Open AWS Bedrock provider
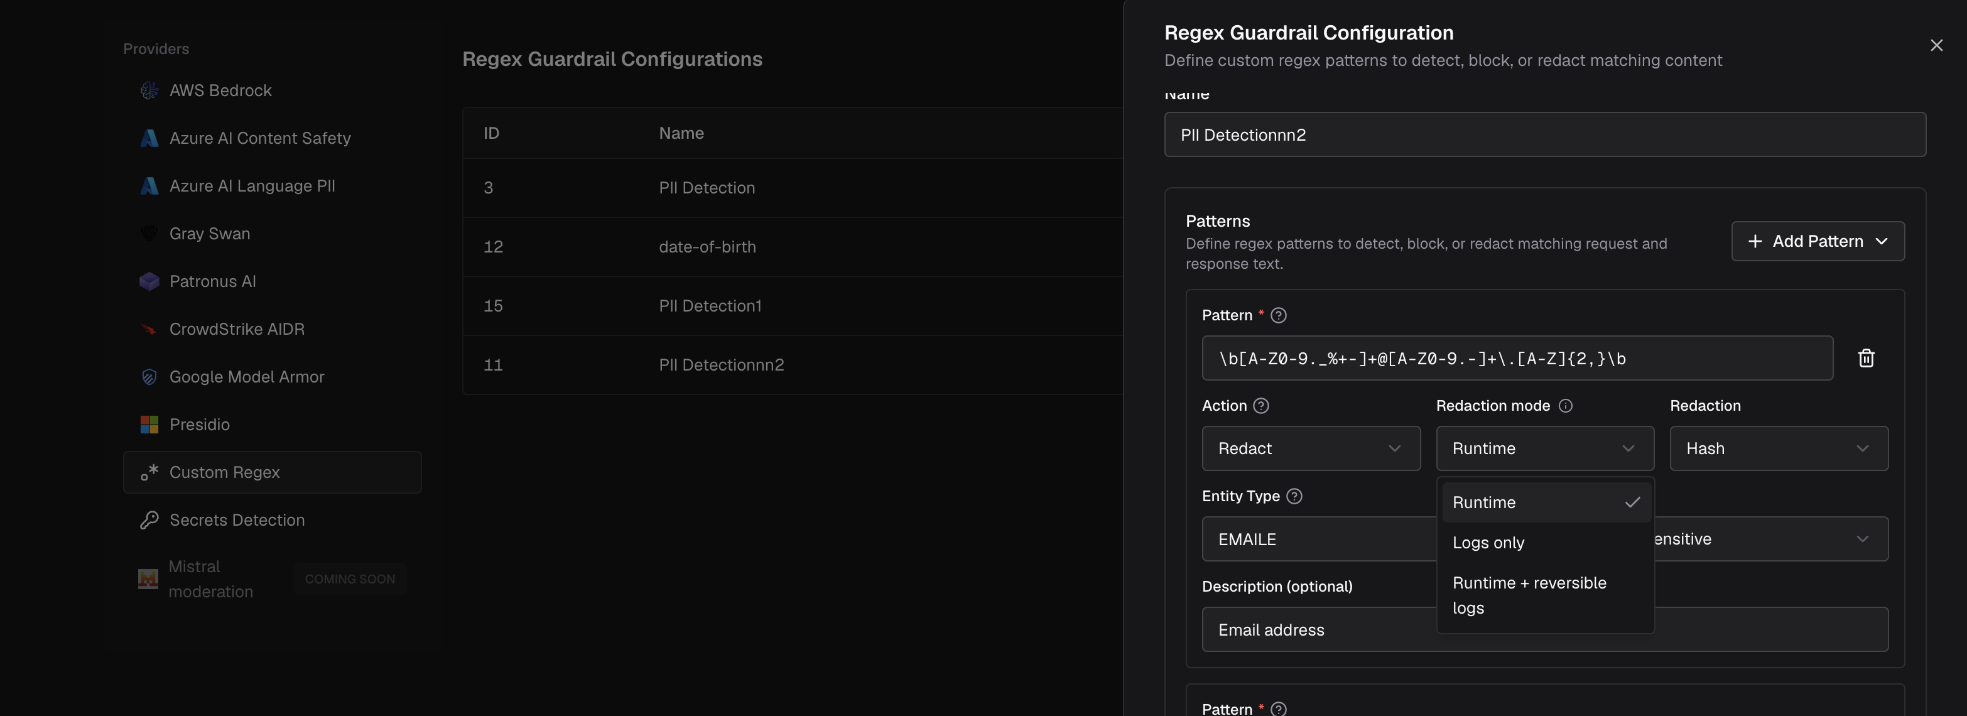The image size is (1967, 716). [272, 90]
